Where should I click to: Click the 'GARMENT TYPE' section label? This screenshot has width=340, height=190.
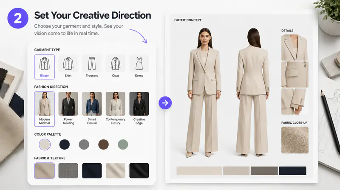point(47,50)
